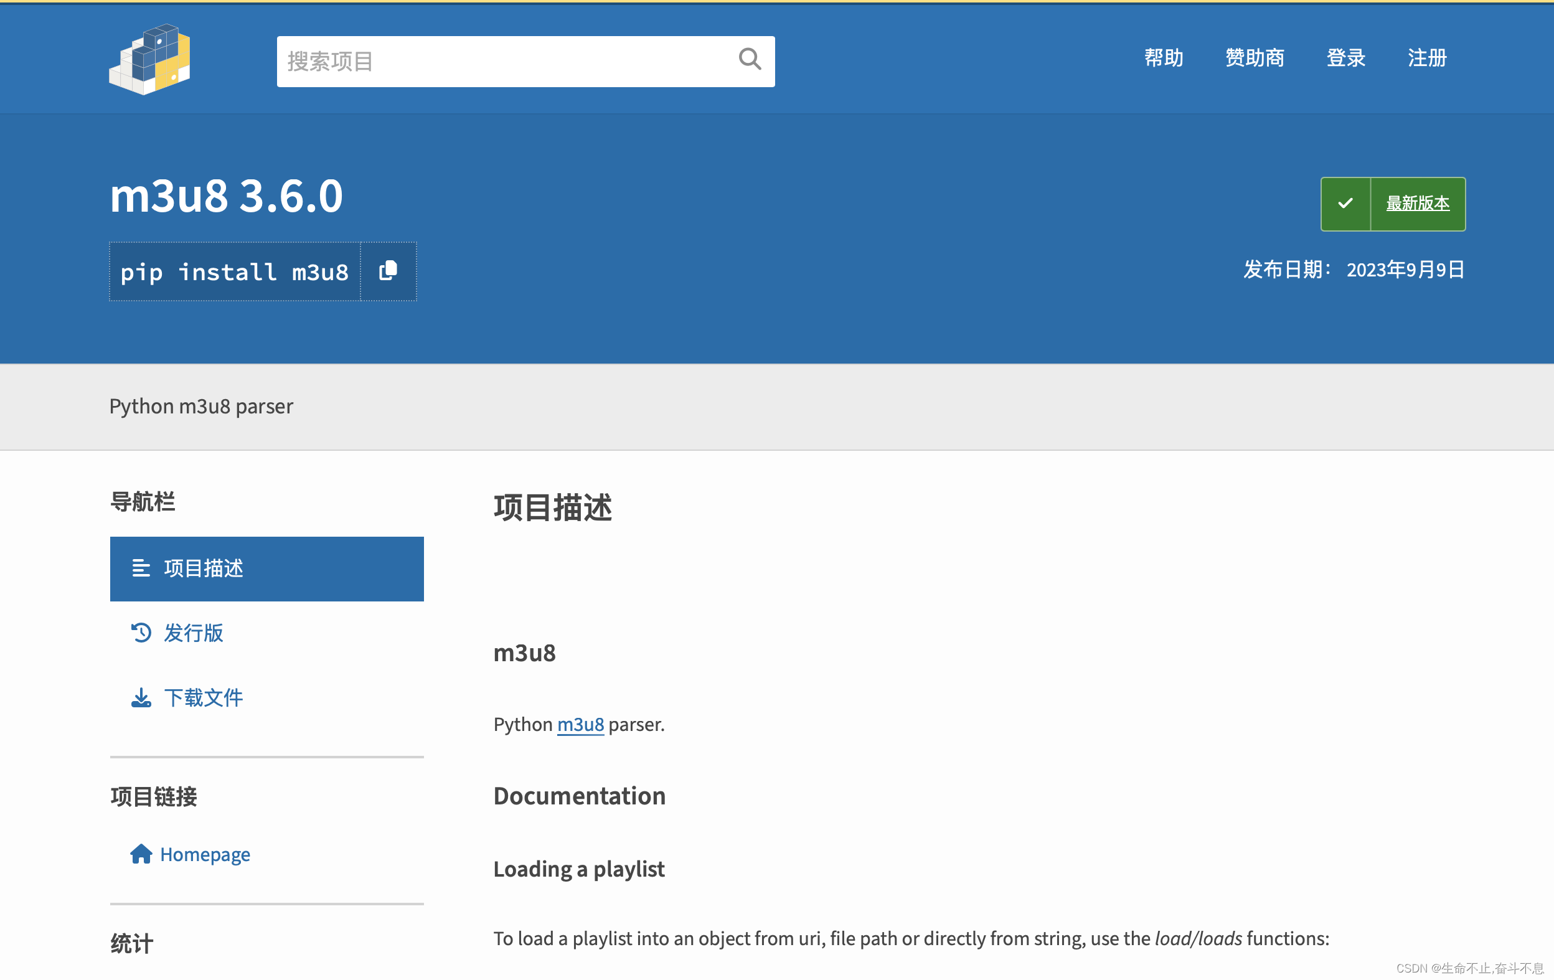Click the 最新版本 latest version button
1554x980 pixels.
tap(1417, 204)
